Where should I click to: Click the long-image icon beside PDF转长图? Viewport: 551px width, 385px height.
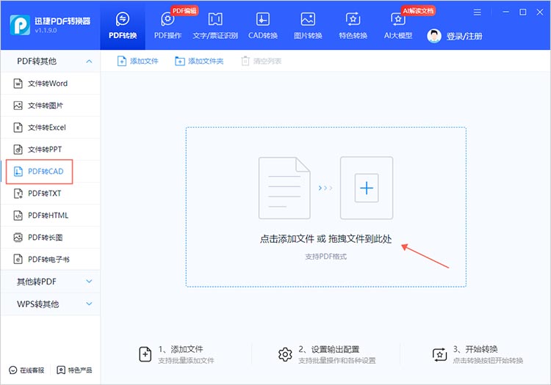coord(18,238)
